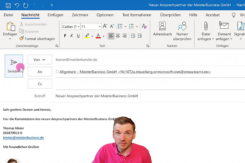
Task: Toggle italic formatting (K)
Action: coord(72,36)
